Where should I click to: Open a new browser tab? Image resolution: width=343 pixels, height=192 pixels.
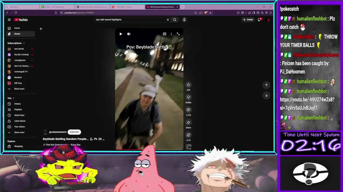(x=183, y=7)
